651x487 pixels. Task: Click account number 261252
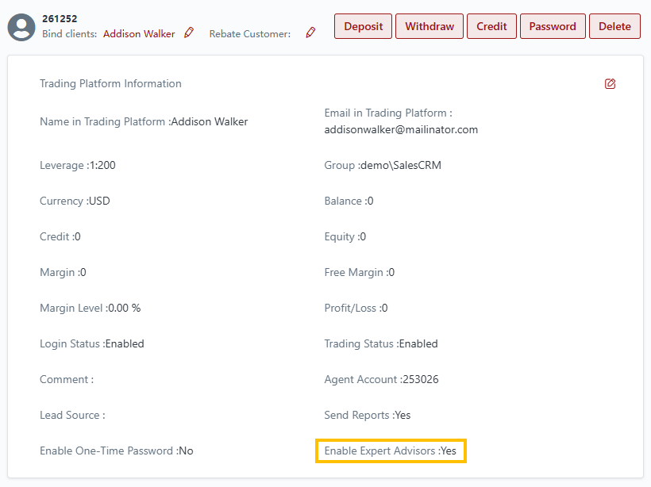click(60, 18)
